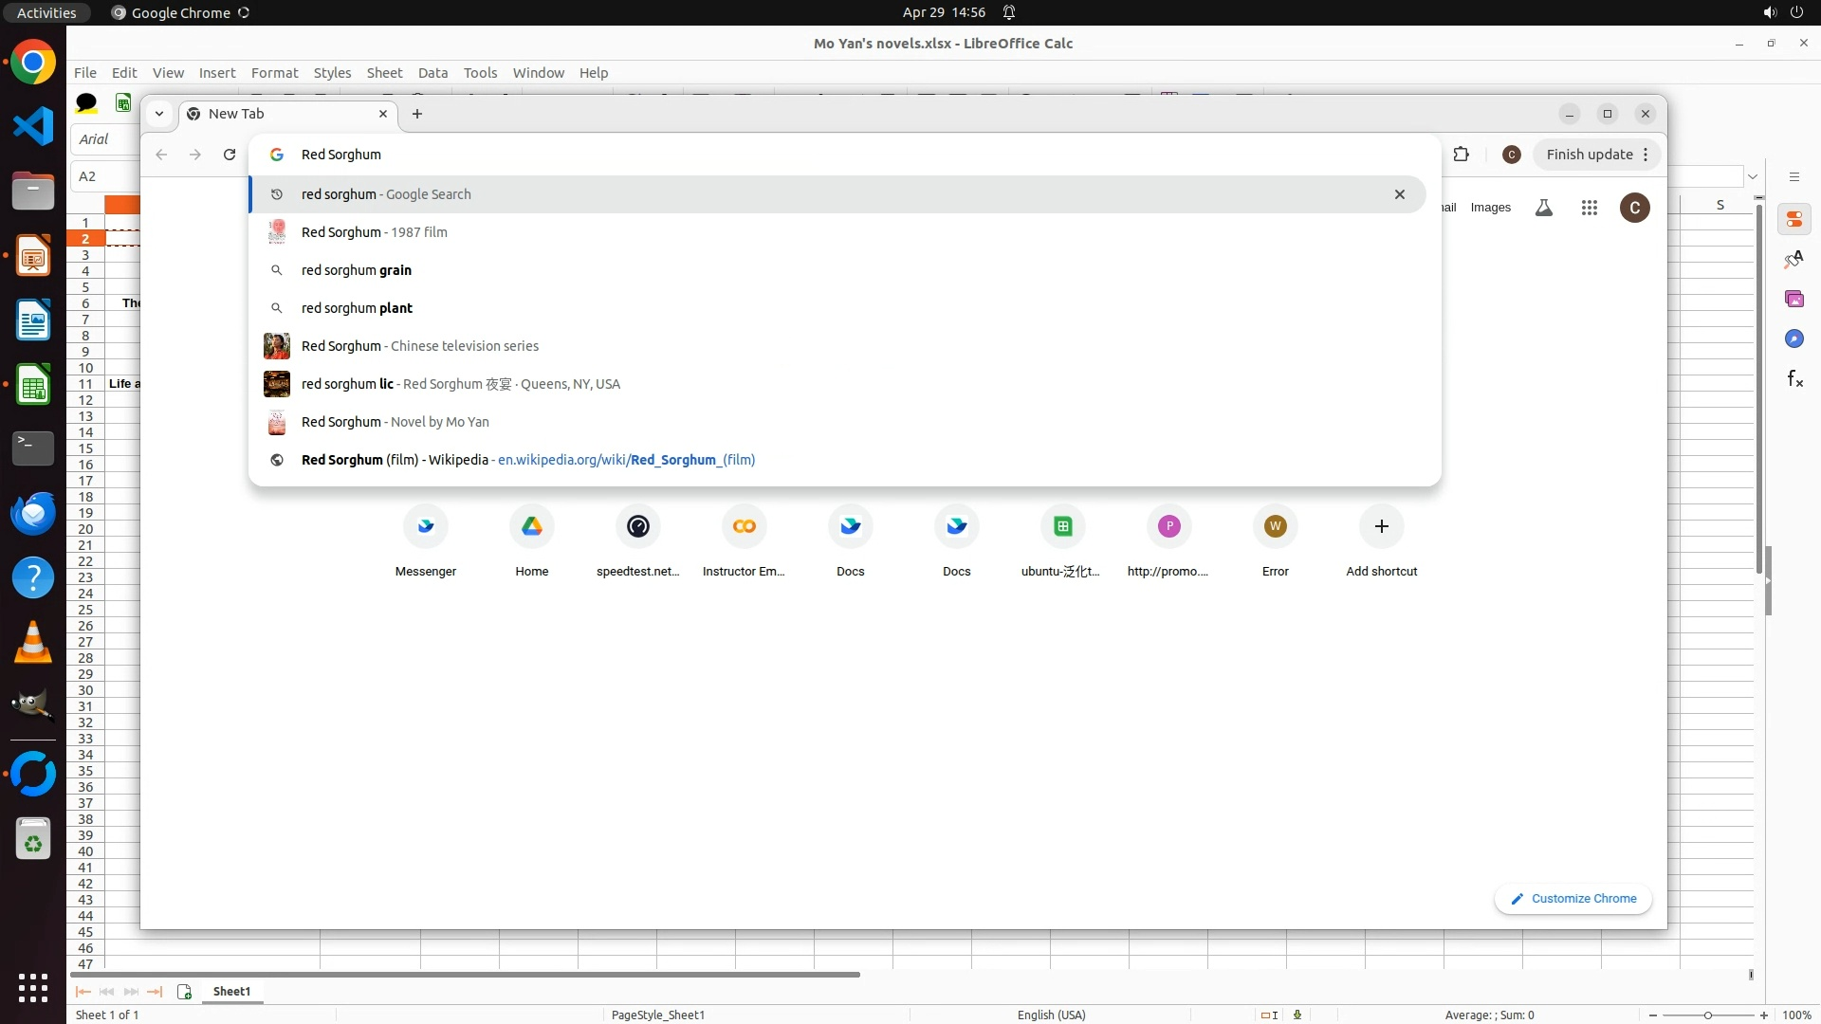The image size is (1821, 1024).
Task: Open Calc sidebar Functions fx icon
Action: [x=1794, y=379]
